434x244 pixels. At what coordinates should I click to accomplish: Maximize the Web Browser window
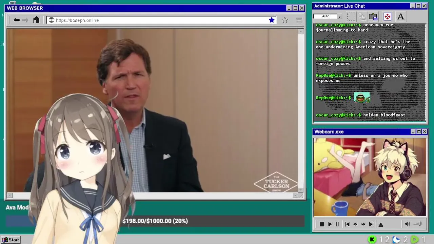[295, 8]
